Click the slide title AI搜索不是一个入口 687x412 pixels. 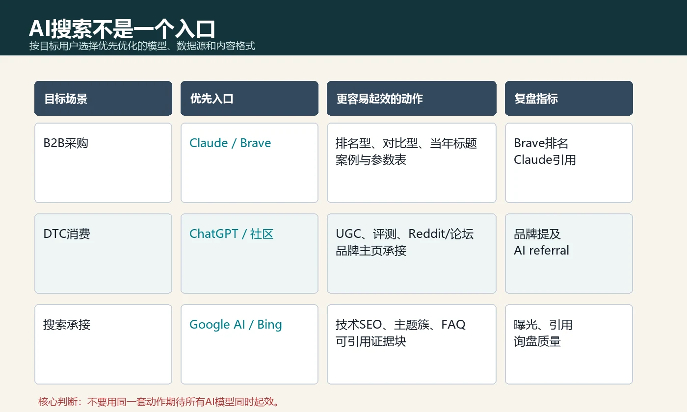(x=122, y=29)
